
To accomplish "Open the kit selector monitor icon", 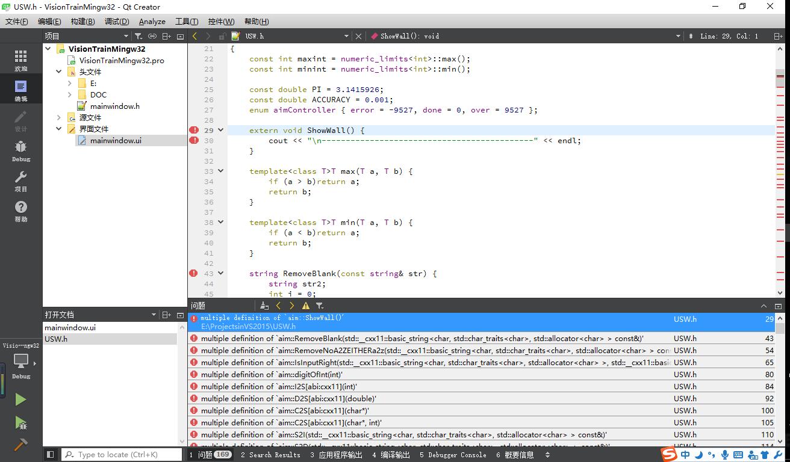I will pyautogui.click(x=21, y=361).
